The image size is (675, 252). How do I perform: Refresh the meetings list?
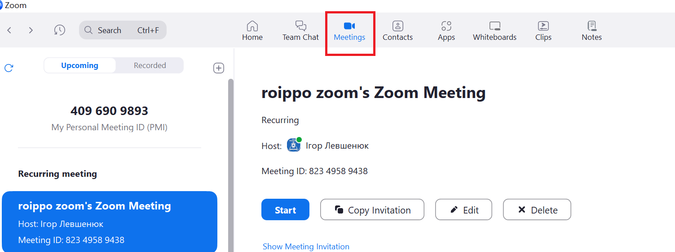click(x=9, y=68)
